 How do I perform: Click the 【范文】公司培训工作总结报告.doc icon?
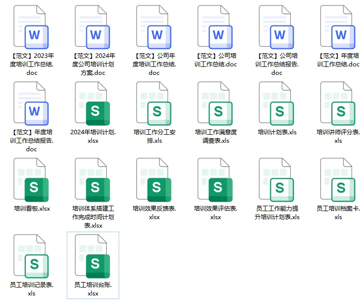276,27
